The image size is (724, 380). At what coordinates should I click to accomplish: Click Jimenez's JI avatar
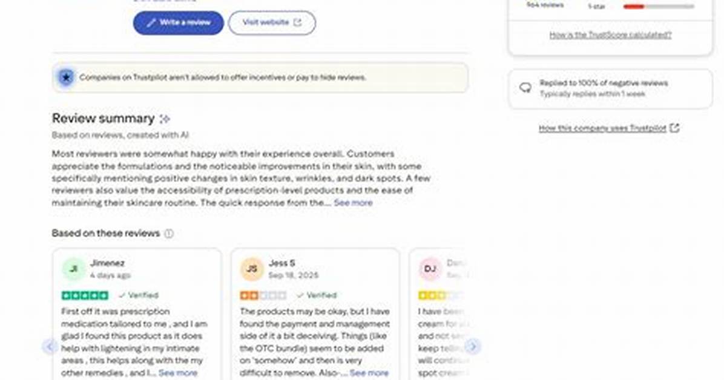(73, 269)
